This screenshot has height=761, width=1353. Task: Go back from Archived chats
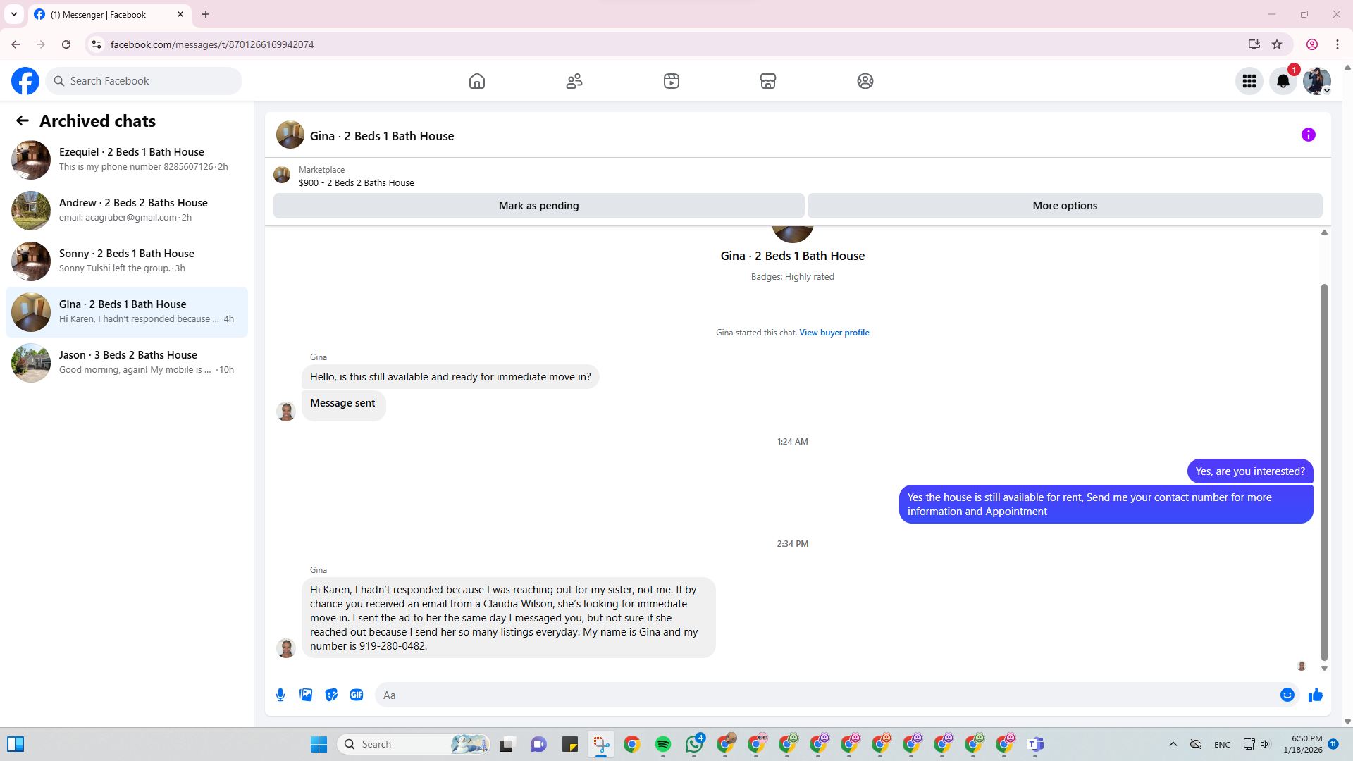[x=23, y=121]
